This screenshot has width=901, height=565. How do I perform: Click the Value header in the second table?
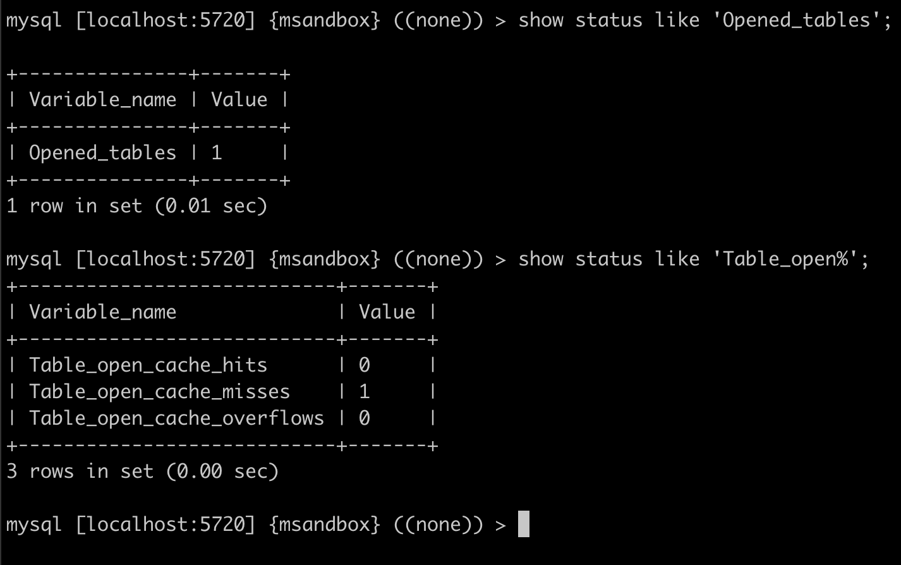click(387, 312)
